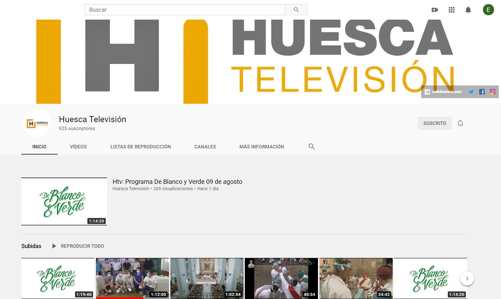The width and height of the screenshot is (501, 299).
Task: Open the create video camera icon
Action: click(x=435, y=10)
